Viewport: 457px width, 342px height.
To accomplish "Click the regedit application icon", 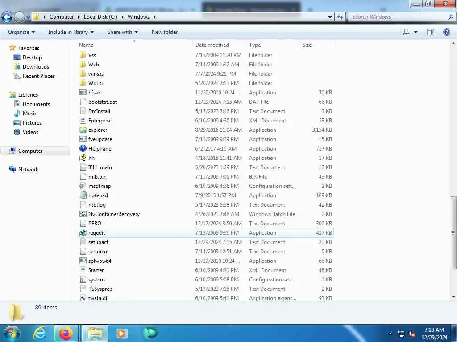I will [x=83, y=232].
